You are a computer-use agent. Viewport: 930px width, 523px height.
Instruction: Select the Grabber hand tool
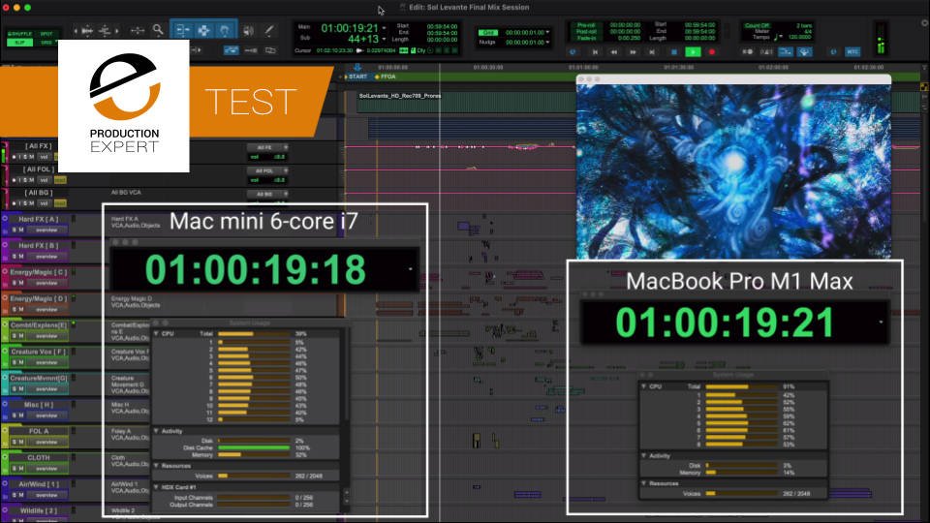pyautogui.click(x=224, y=30)
